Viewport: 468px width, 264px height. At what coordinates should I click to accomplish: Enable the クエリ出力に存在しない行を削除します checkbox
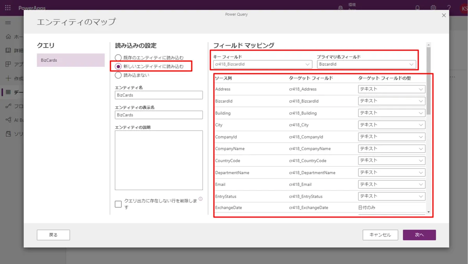click(118, 203)
